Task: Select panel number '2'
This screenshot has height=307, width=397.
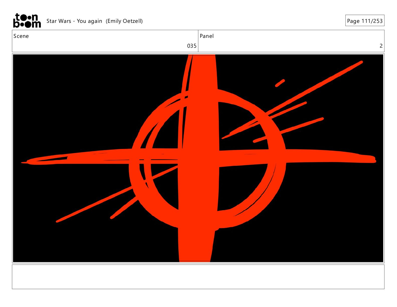Action: [381, 46]
